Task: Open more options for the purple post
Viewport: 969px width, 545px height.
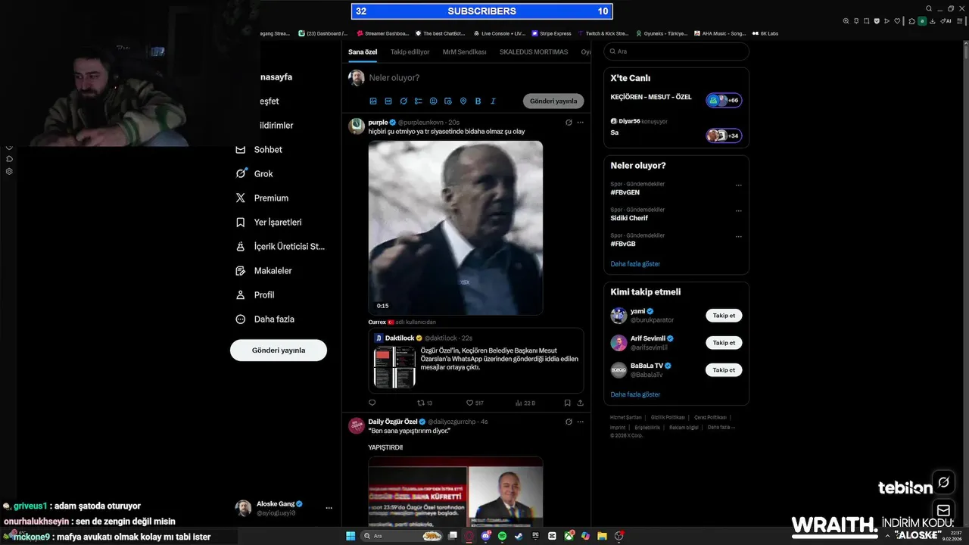Action: coord(581,122)
